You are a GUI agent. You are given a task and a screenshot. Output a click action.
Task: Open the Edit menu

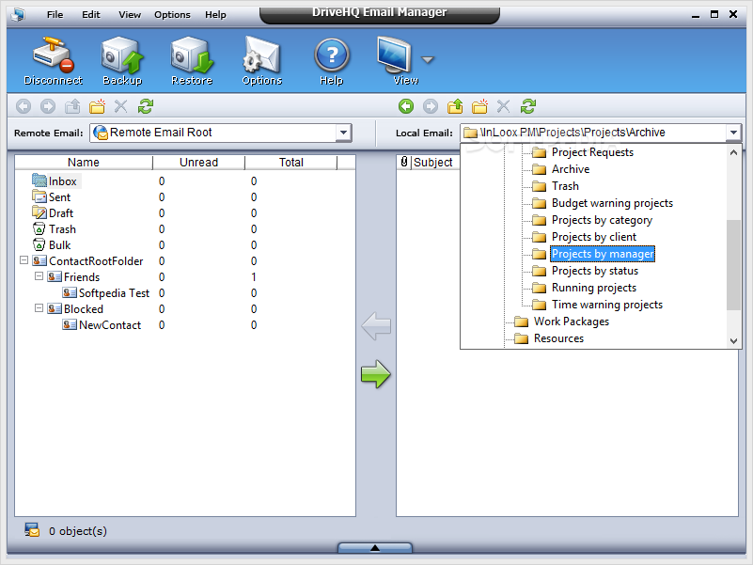(x=91, y=14)
